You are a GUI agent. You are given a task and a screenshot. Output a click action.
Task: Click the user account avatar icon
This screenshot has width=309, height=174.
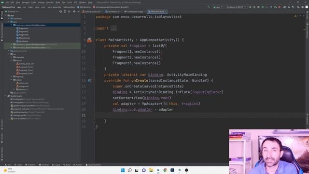[x=307, y=7]
